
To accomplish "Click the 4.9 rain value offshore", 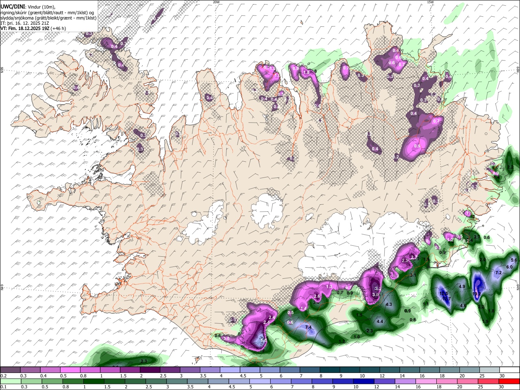I will (x=461, y=286).
